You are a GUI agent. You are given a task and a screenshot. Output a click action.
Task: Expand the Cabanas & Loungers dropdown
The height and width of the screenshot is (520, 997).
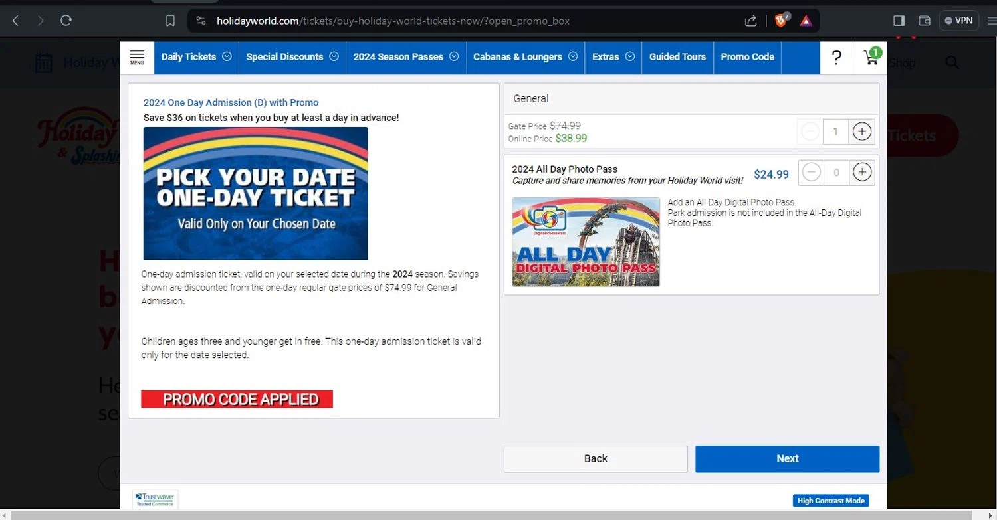525,57
